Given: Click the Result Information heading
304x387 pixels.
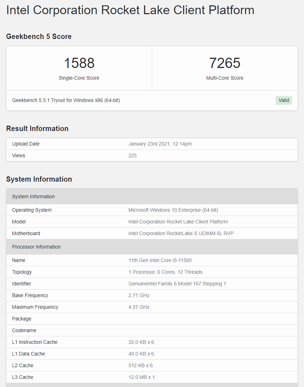Looking at the screenshot, I should tap(37, 129).
